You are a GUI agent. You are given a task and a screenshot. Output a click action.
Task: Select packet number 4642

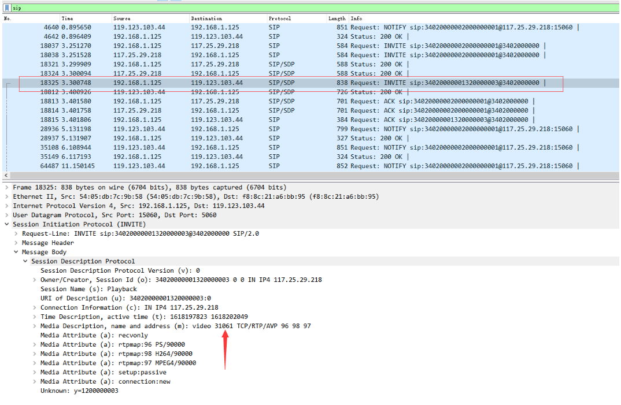[310, 36]
